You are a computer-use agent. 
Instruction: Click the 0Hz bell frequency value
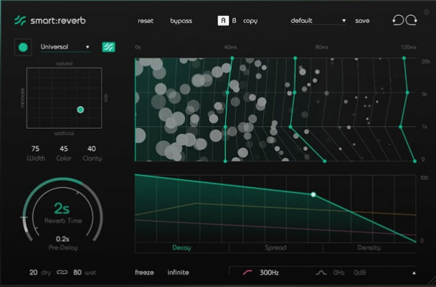pyautogui.click(x=339, y=273)
